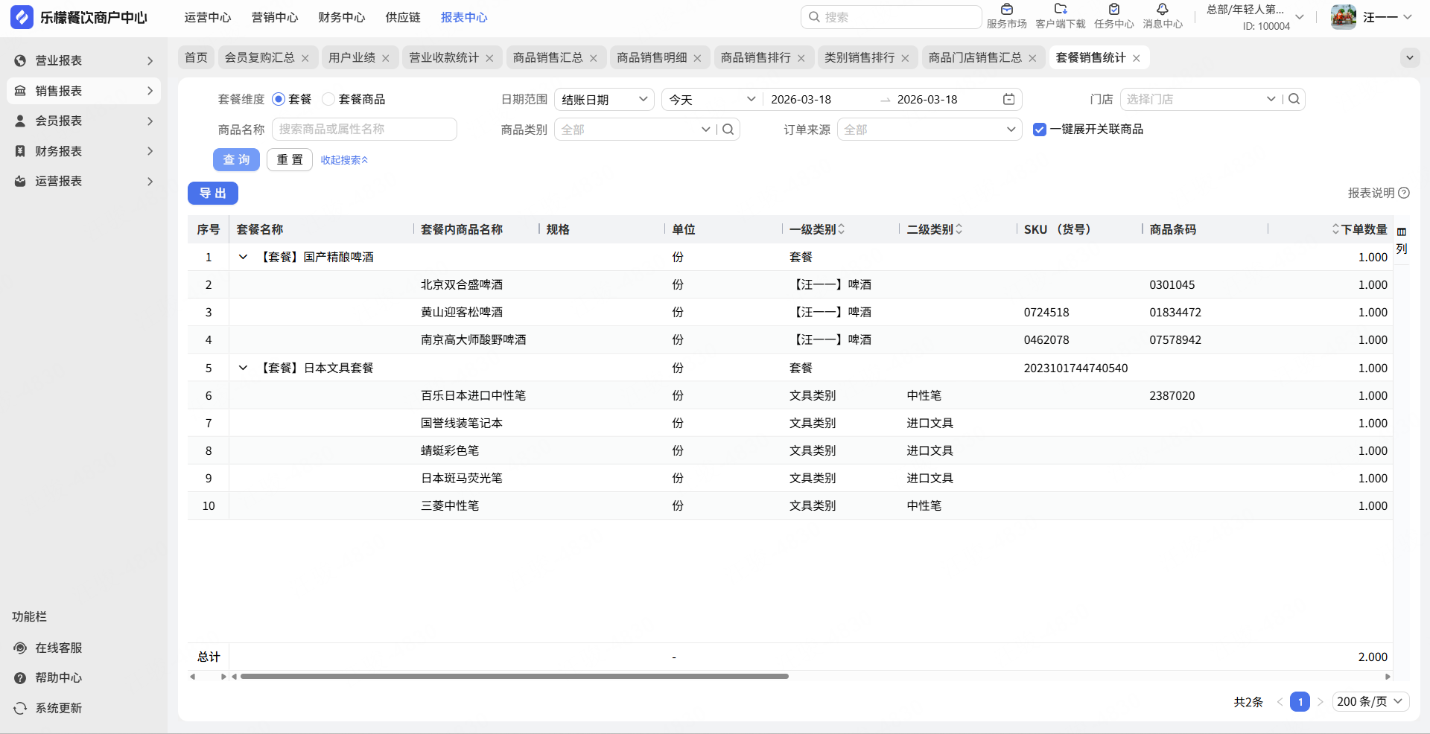Image resolution: width=1430 pixels, height=734 pixels.
Task: Open the 服务市场 service market icon
Action: click(x=1006, y=10)
